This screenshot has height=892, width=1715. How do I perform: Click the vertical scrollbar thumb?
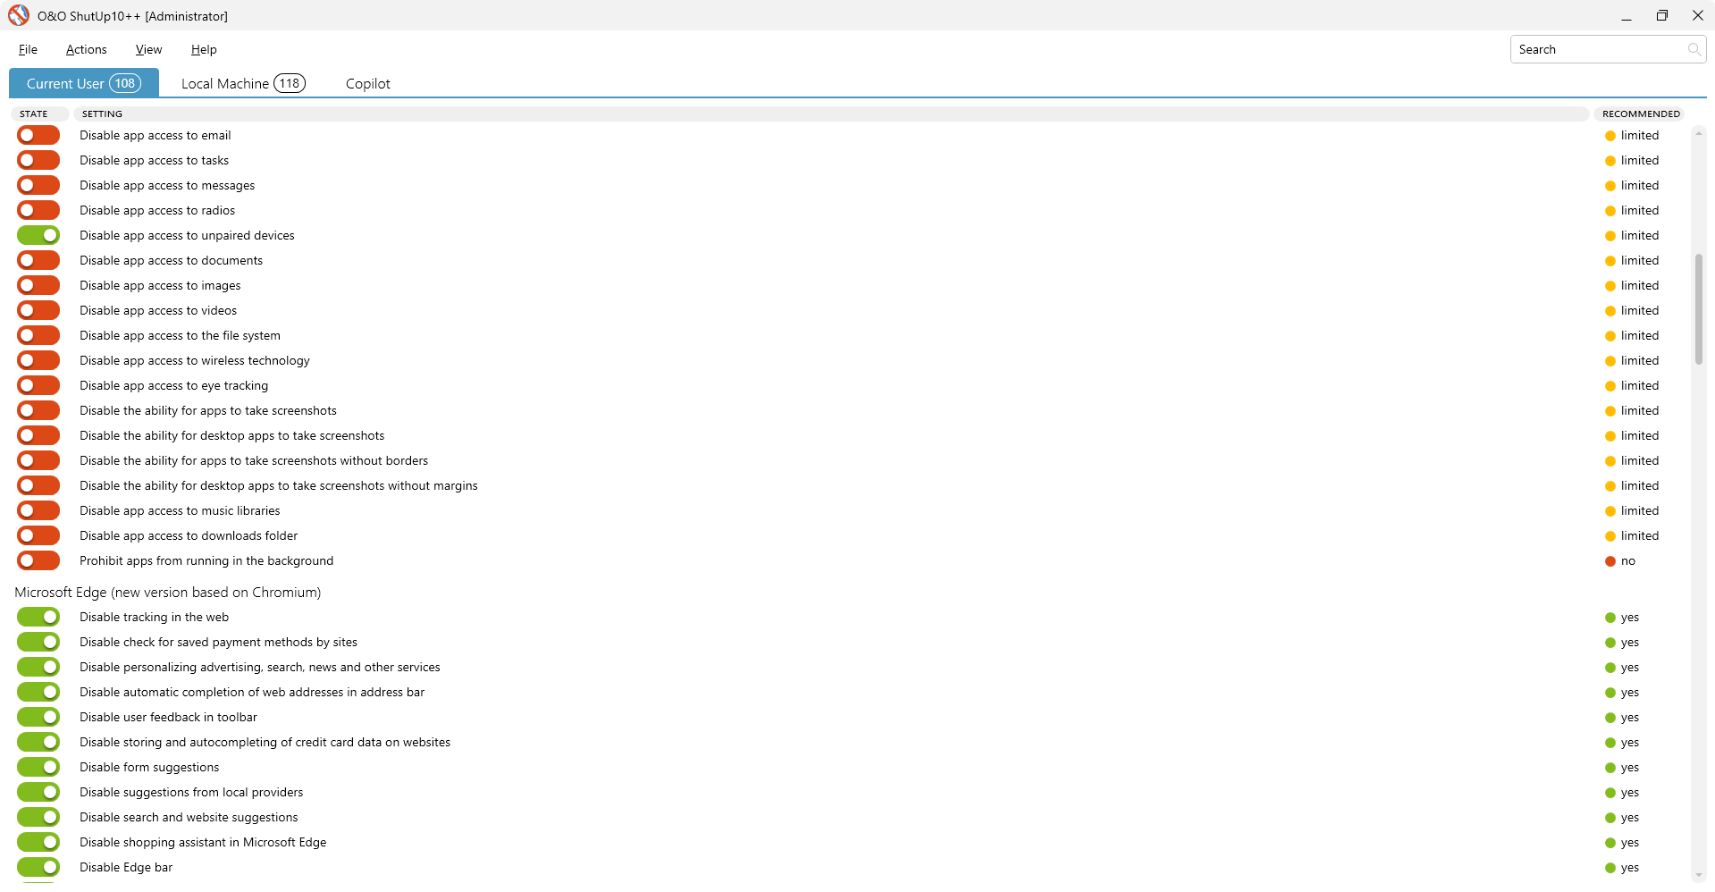[x=1699, y=308]
